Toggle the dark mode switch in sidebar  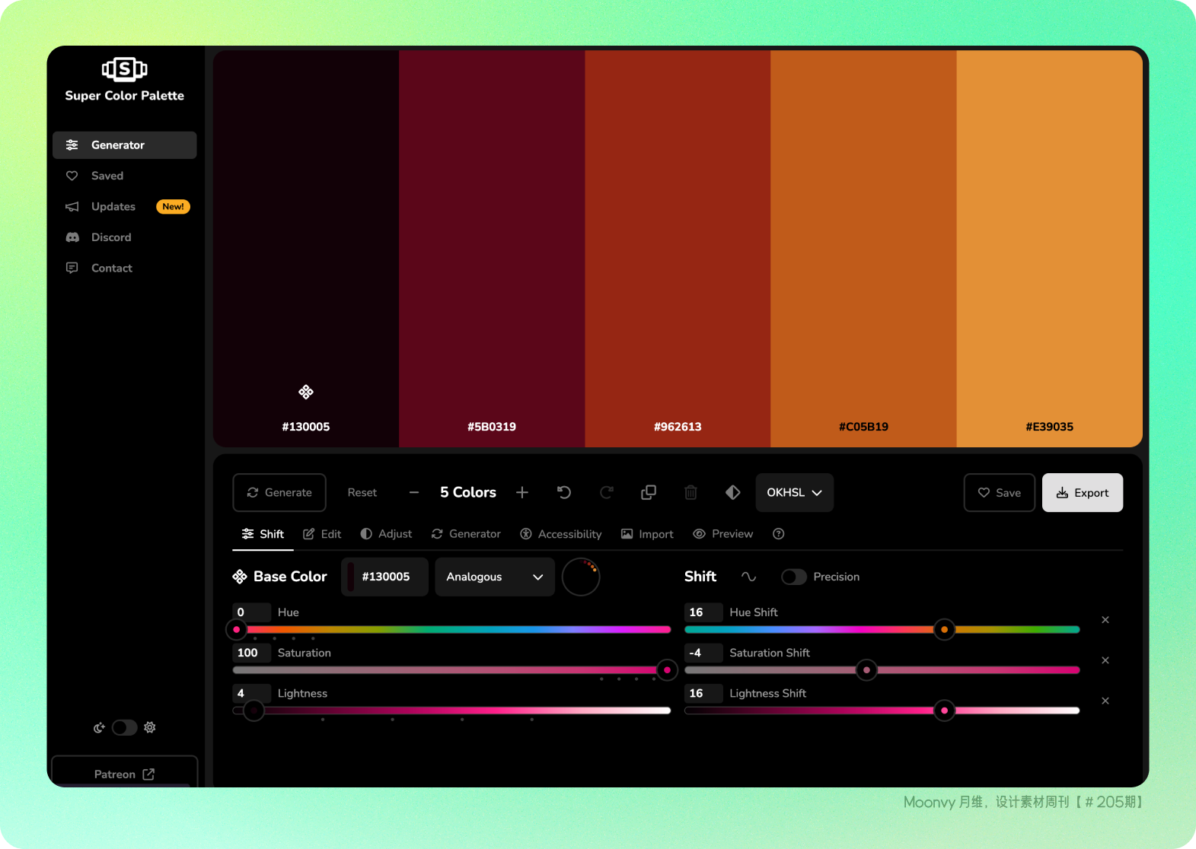(124, 727)
